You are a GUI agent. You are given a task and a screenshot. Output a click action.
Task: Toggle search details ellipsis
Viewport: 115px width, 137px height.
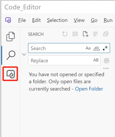[106, 68]
